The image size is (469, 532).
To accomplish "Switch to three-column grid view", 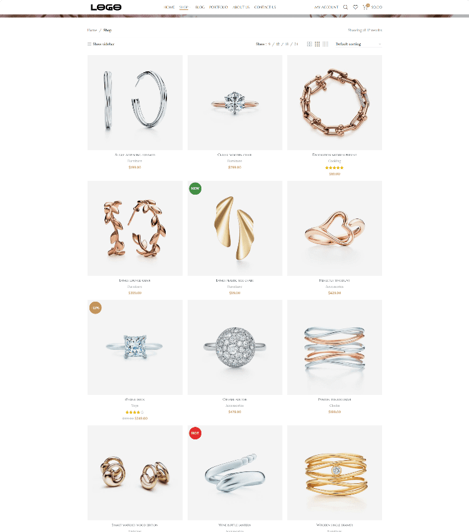I will click(317, 44).
